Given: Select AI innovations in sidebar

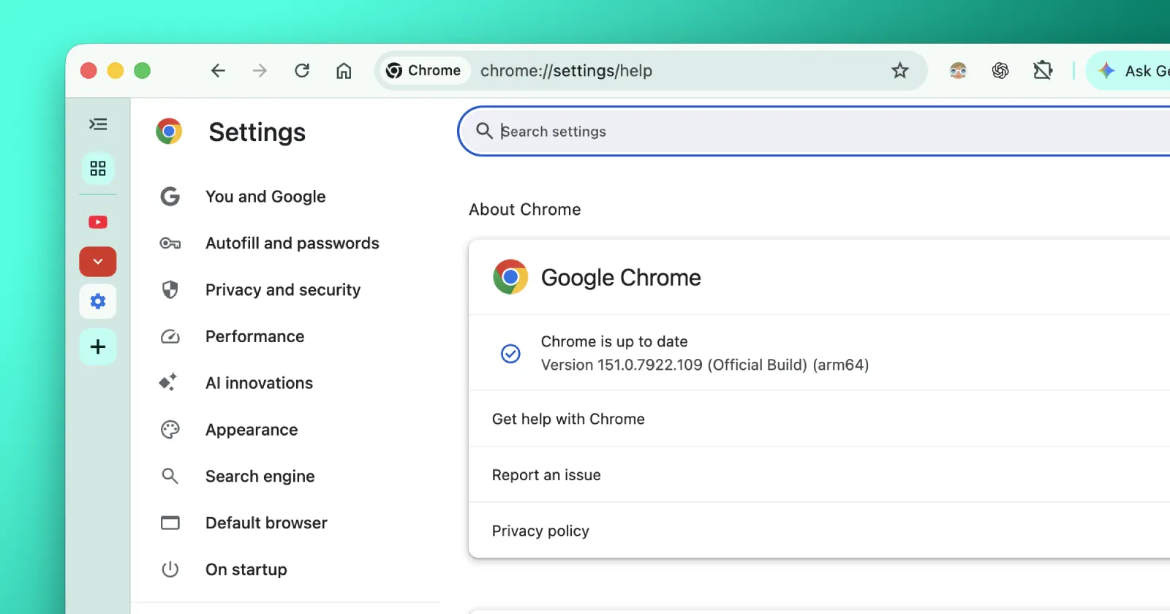Looking at the screenshot, I should coord(259,383).
